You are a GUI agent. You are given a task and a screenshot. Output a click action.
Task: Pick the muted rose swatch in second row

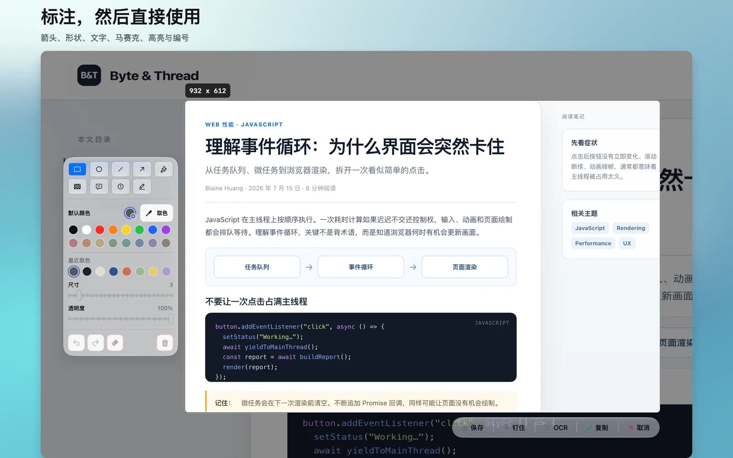73,243
